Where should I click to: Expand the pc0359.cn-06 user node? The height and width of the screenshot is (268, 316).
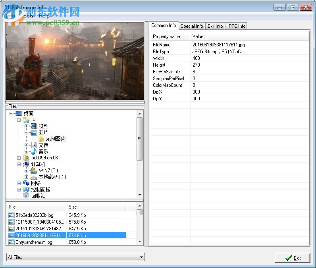(x=19, y=158)
